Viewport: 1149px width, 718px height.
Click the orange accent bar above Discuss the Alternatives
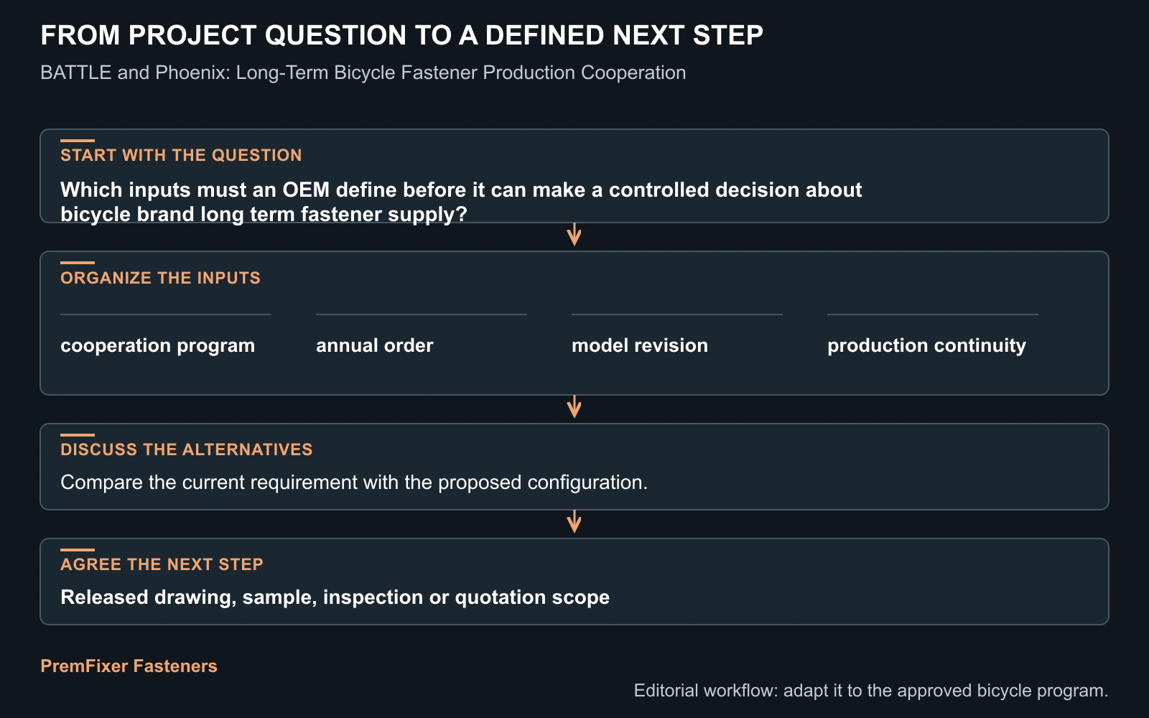tap(78, 435)
